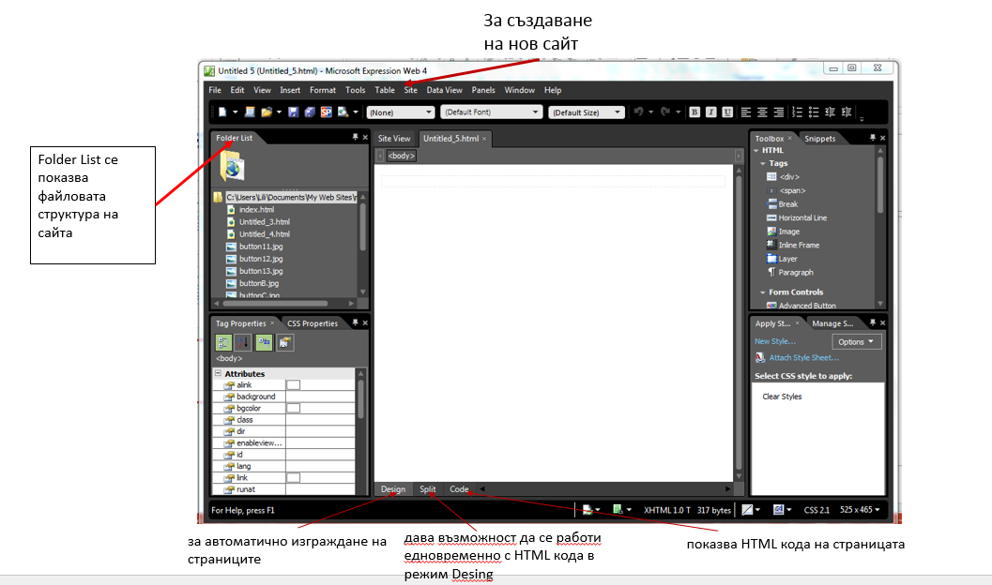The height and width of the screenshot is (585, 992).
Task: Switch to the CSS Properties tab
Action: (313, 323)
